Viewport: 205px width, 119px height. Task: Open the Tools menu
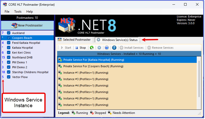(x=18, y=12)
